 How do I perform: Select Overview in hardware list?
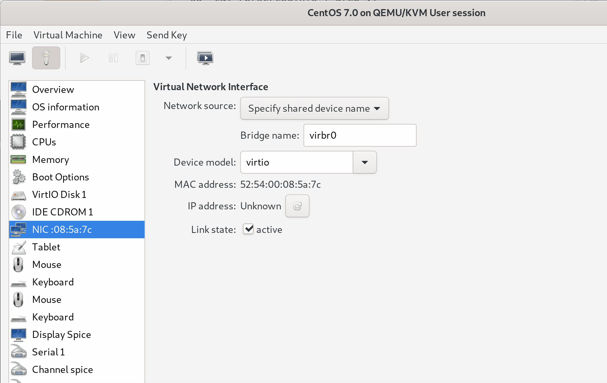77,90
